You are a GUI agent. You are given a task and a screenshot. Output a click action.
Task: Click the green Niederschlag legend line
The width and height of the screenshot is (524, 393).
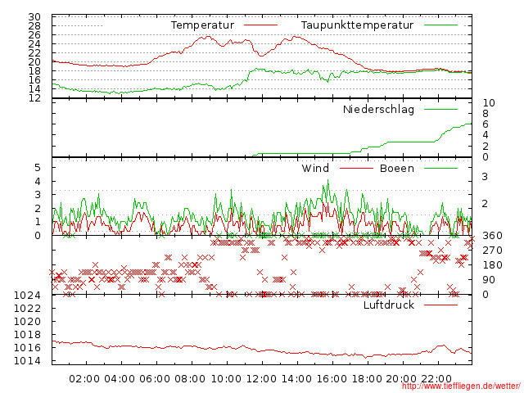click(x=440, y=109)
